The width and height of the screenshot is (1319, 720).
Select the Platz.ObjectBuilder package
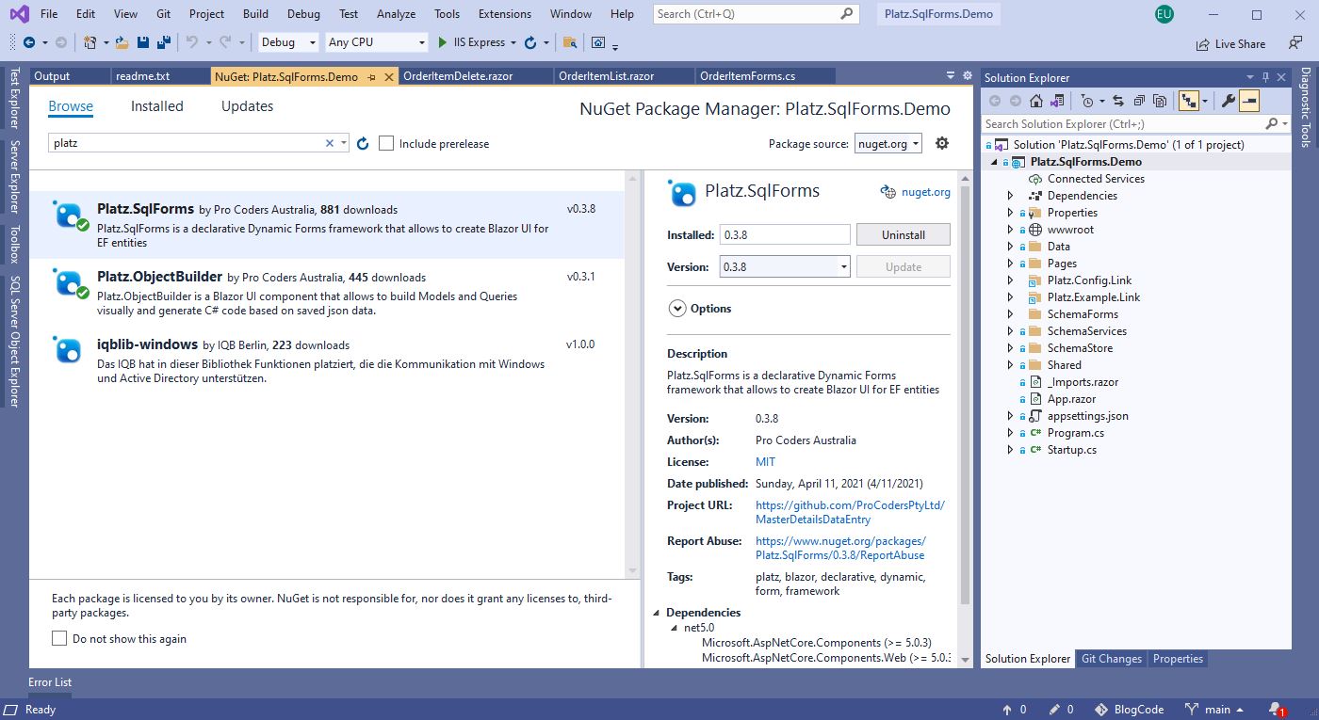(x=327, y=294)
